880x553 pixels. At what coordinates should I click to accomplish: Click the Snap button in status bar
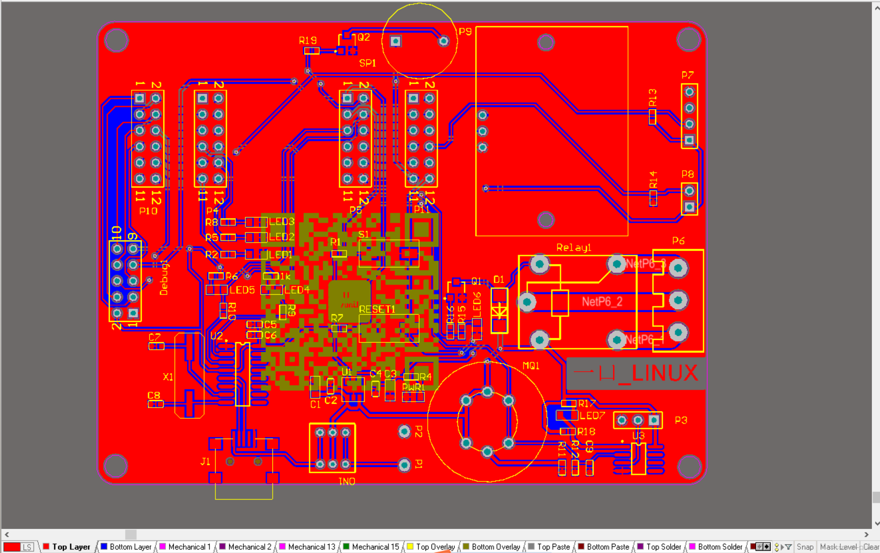805,547
